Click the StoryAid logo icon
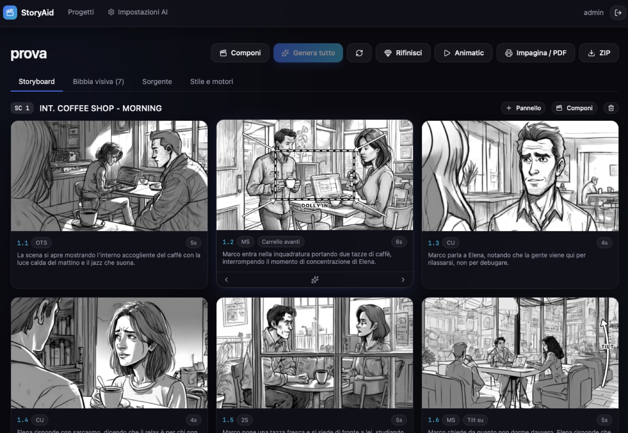The height and width of the screenshot is (433, 628). coord(10,13)
